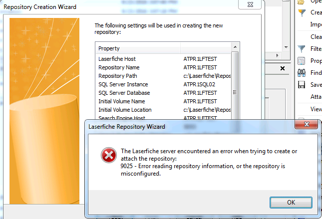This screenshot has height=219, width=322.
Task: Close the Repository Creation Wizard window
Action: (x=250, y=4)
